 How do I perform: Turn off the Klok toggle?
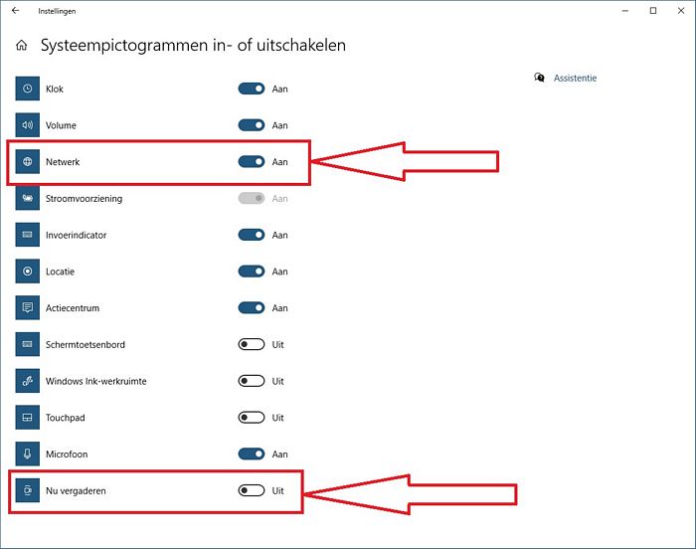click(252, 89)
